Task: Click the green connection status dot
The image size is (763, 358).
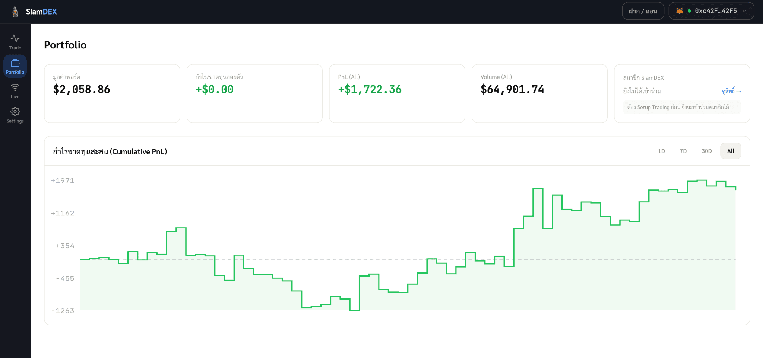Action: pos(689,11)
